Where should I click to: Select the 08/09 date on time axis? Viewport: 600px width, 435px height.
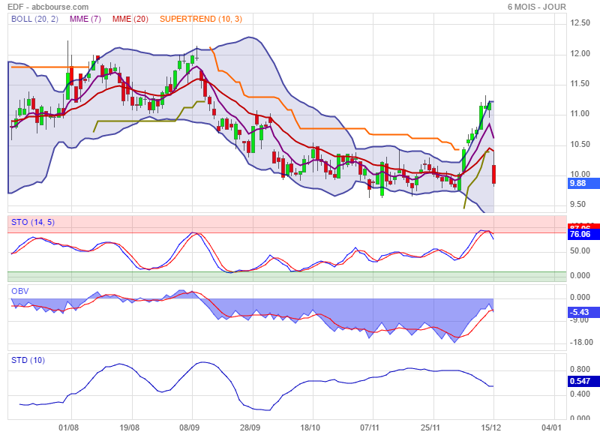click(x=190, y=427)
